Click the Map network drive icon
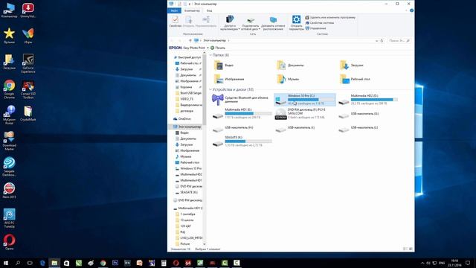Screen dimensions: 476x268 tap(251, 20)
